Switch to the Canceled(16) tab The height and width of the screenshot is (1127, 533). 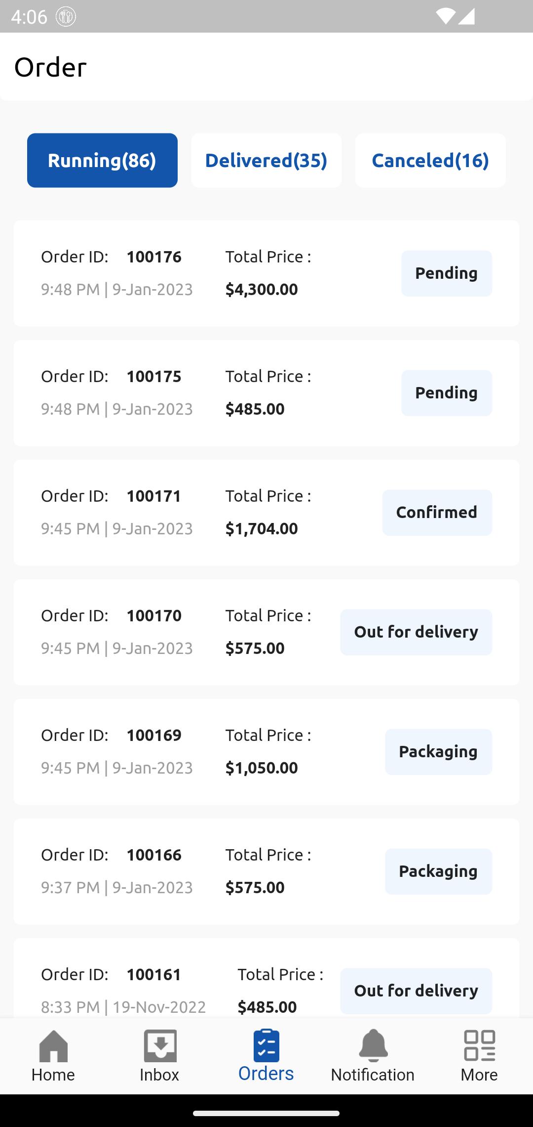(x=430, y=160)
